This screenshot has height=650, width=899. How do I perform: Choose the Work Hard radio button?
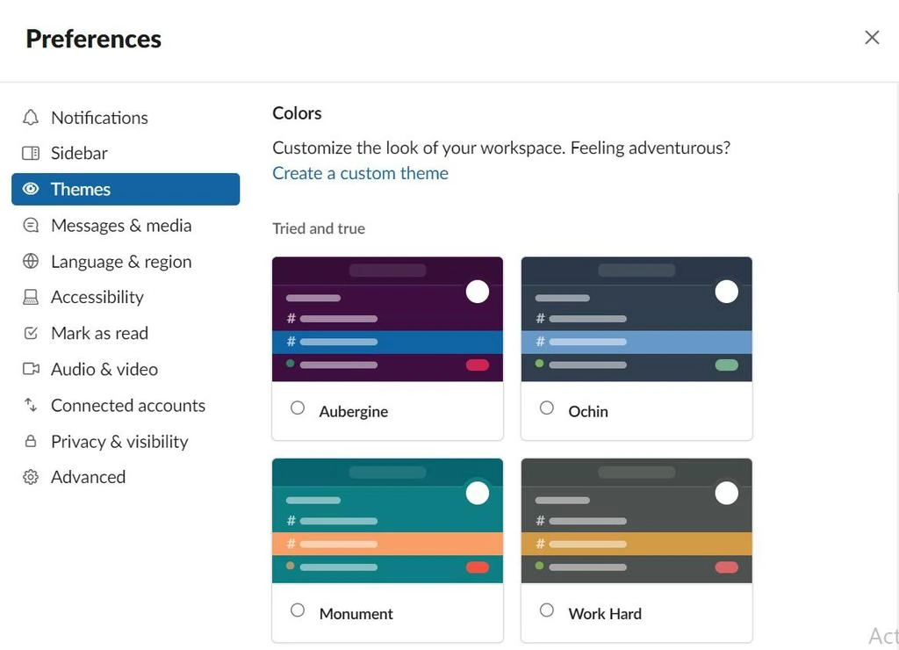tap(547, 610)
